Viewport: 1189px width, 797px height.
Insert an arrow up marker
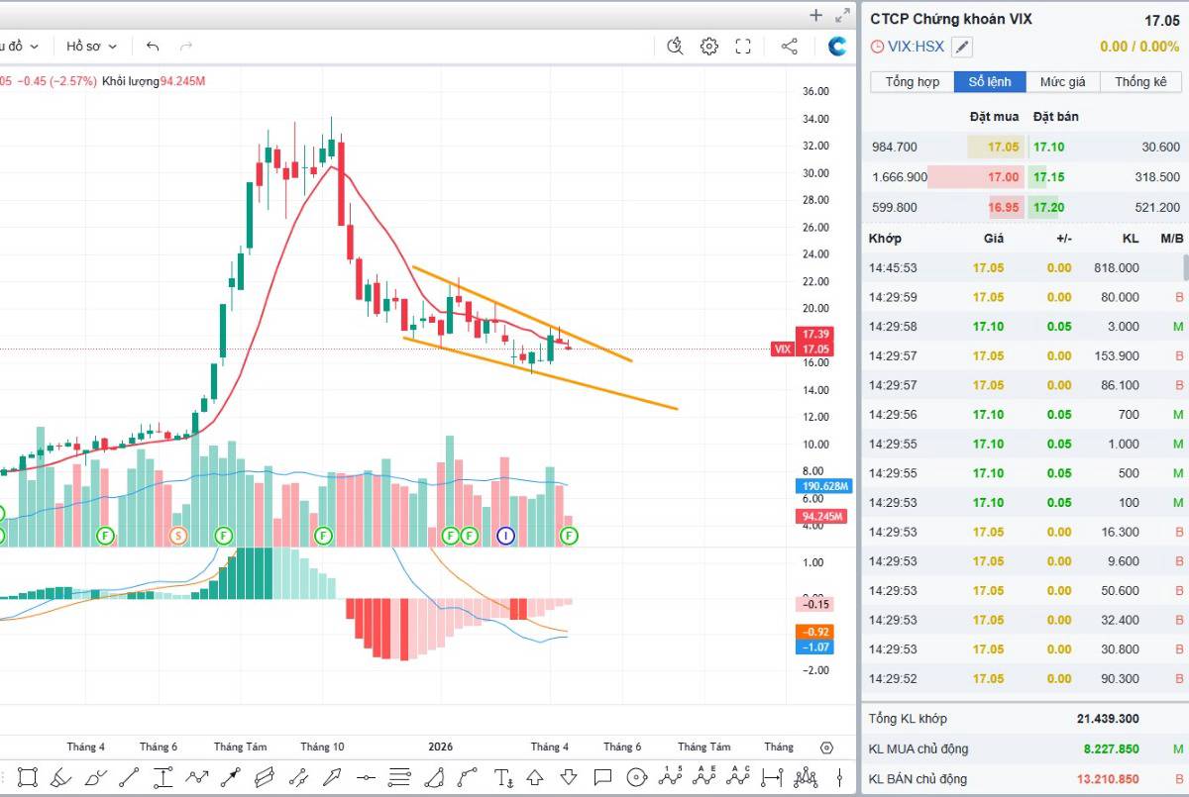pyautogui.click(x=535, y=776)
